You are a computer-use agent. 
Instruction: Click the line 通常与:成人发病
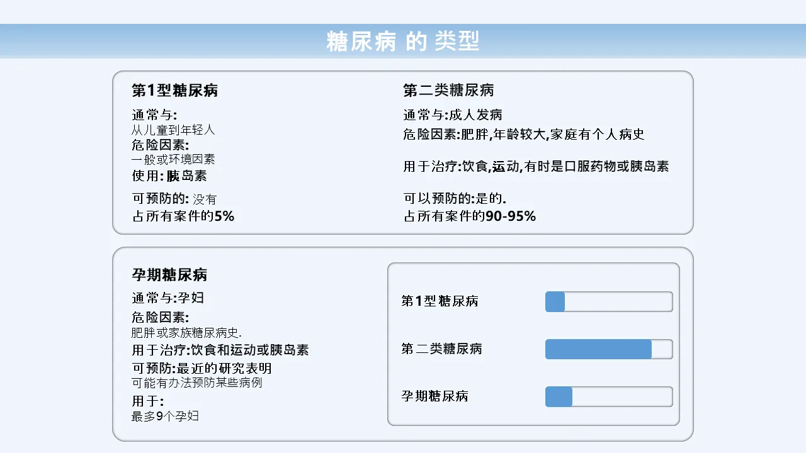click(x=453, y=115)
